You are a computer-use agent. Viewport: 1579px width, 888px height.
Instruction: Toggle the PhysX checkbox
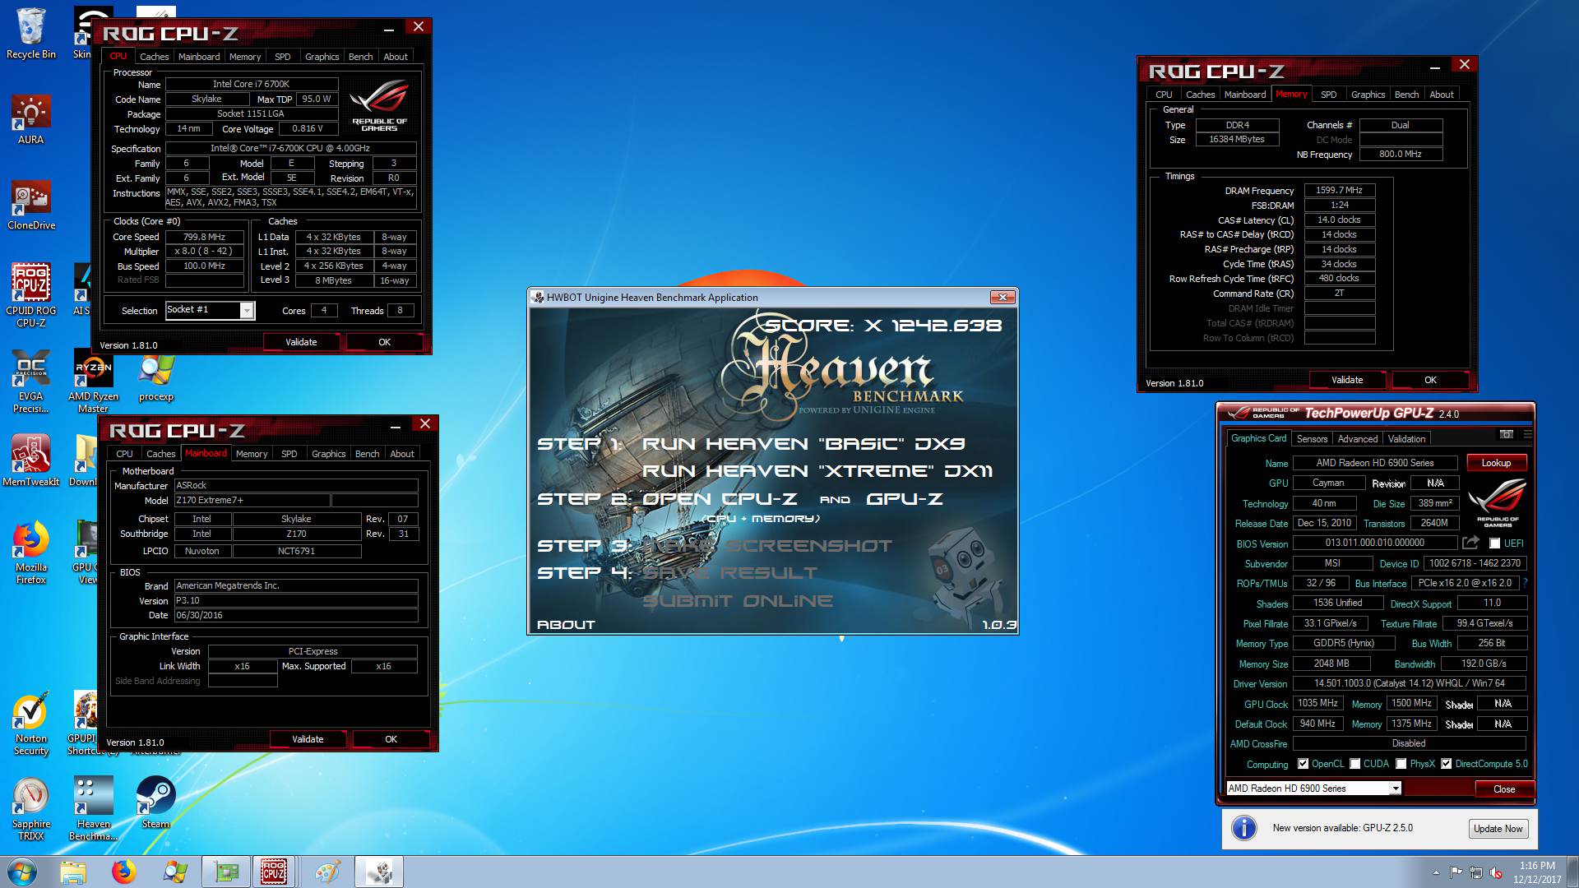point(1401,764)
